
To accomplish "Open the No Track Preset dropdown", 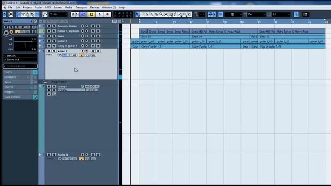I will [20, 66].
